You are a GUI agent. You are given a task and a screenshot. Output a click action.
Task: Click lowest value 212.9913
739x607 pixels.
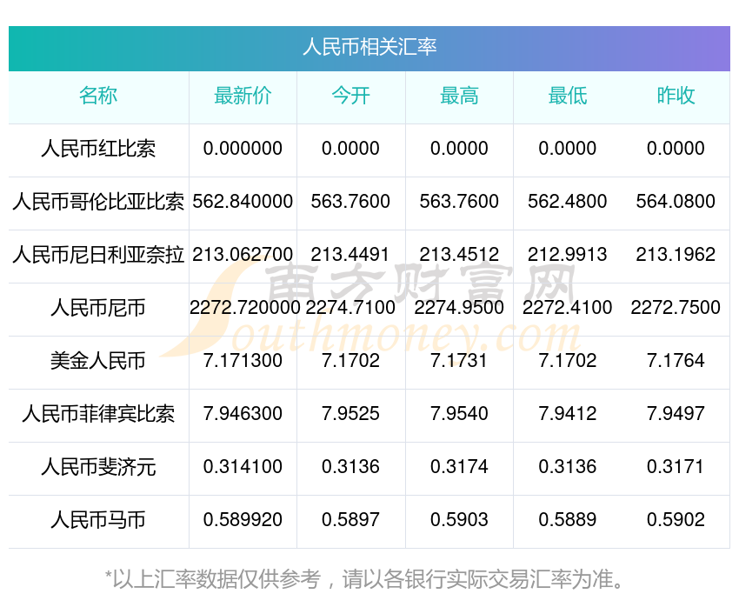click(568, 255)
